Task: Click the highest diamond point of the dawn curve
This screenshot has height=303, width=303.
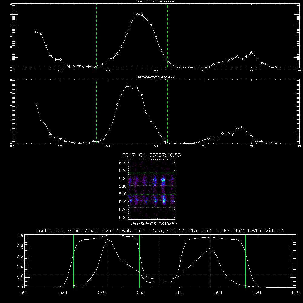Action: coord(137,14)
